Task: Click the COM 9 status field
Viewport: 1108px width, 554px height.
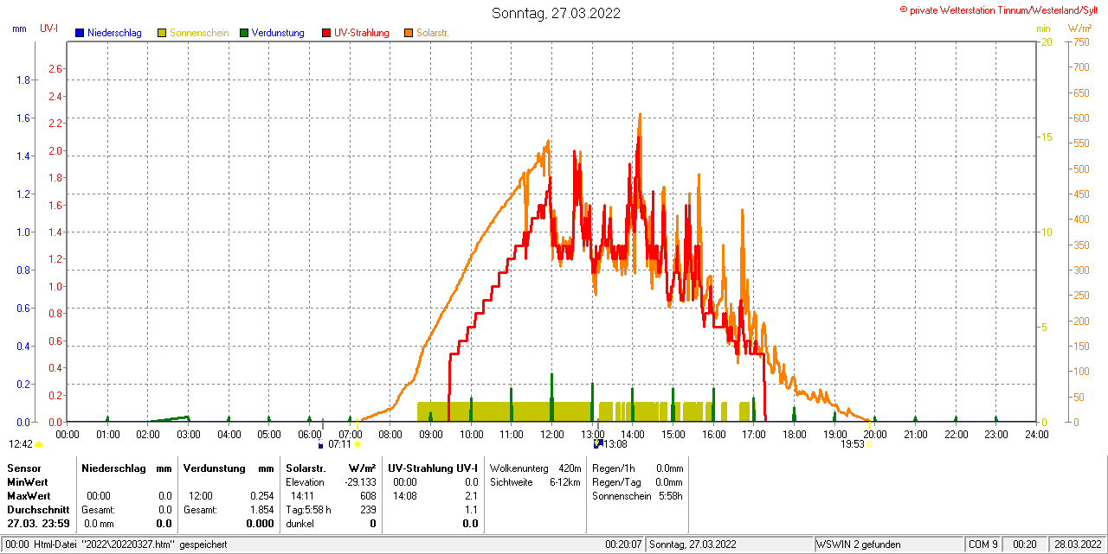Action: pyautogui.click(x=983, y=544)
